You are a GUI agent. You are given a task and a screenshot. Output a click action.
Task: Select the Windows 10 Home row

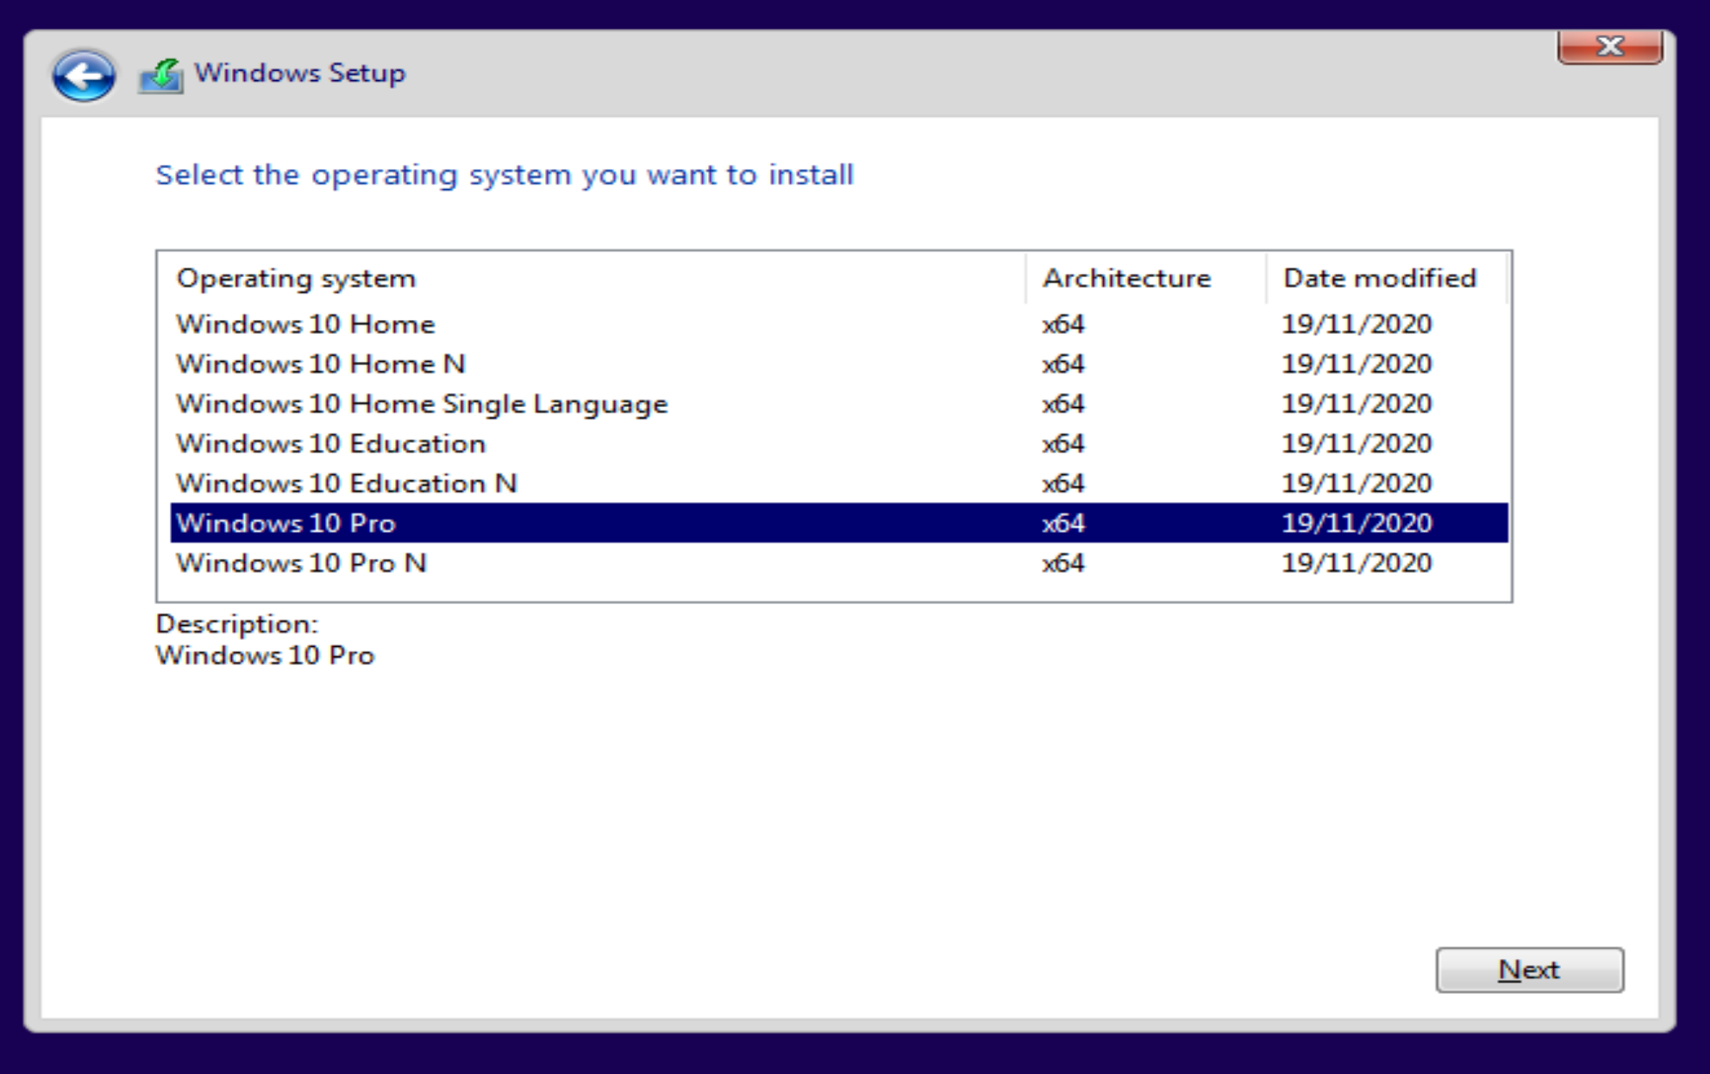click(839, 324)
